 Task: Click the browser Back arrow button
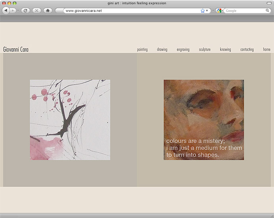coord(6,10)
